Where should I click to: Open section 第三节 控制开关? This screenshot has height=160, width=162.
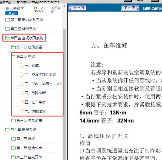coord(29,157)
